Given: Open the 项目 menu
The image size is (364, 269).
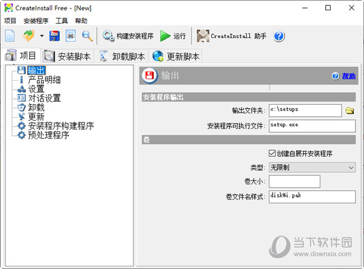Looking at the screenshot, I should (10, 21).
